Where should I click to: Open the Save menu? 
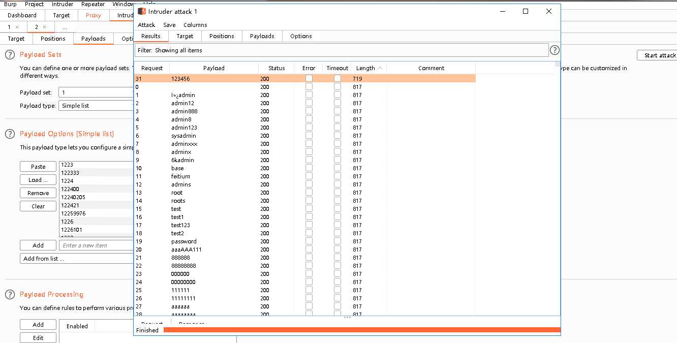pos(169,25)
